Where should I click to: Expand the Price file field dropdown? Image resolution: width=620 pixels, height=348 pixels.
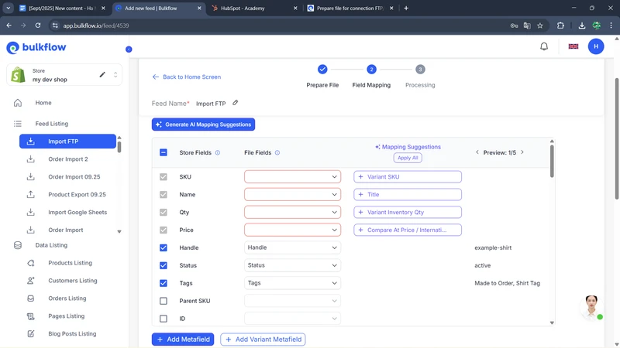coord(292,230)
